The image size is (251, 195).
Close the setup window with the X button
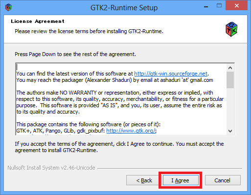click(236, 5)
